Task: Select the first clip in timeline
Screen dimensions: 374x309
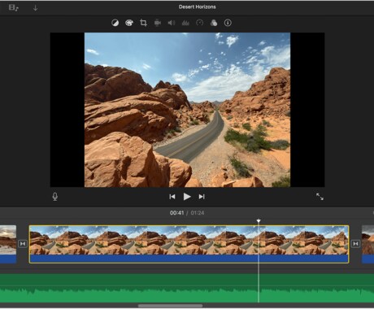Action: pyautogui.click(x=8, y=244)
